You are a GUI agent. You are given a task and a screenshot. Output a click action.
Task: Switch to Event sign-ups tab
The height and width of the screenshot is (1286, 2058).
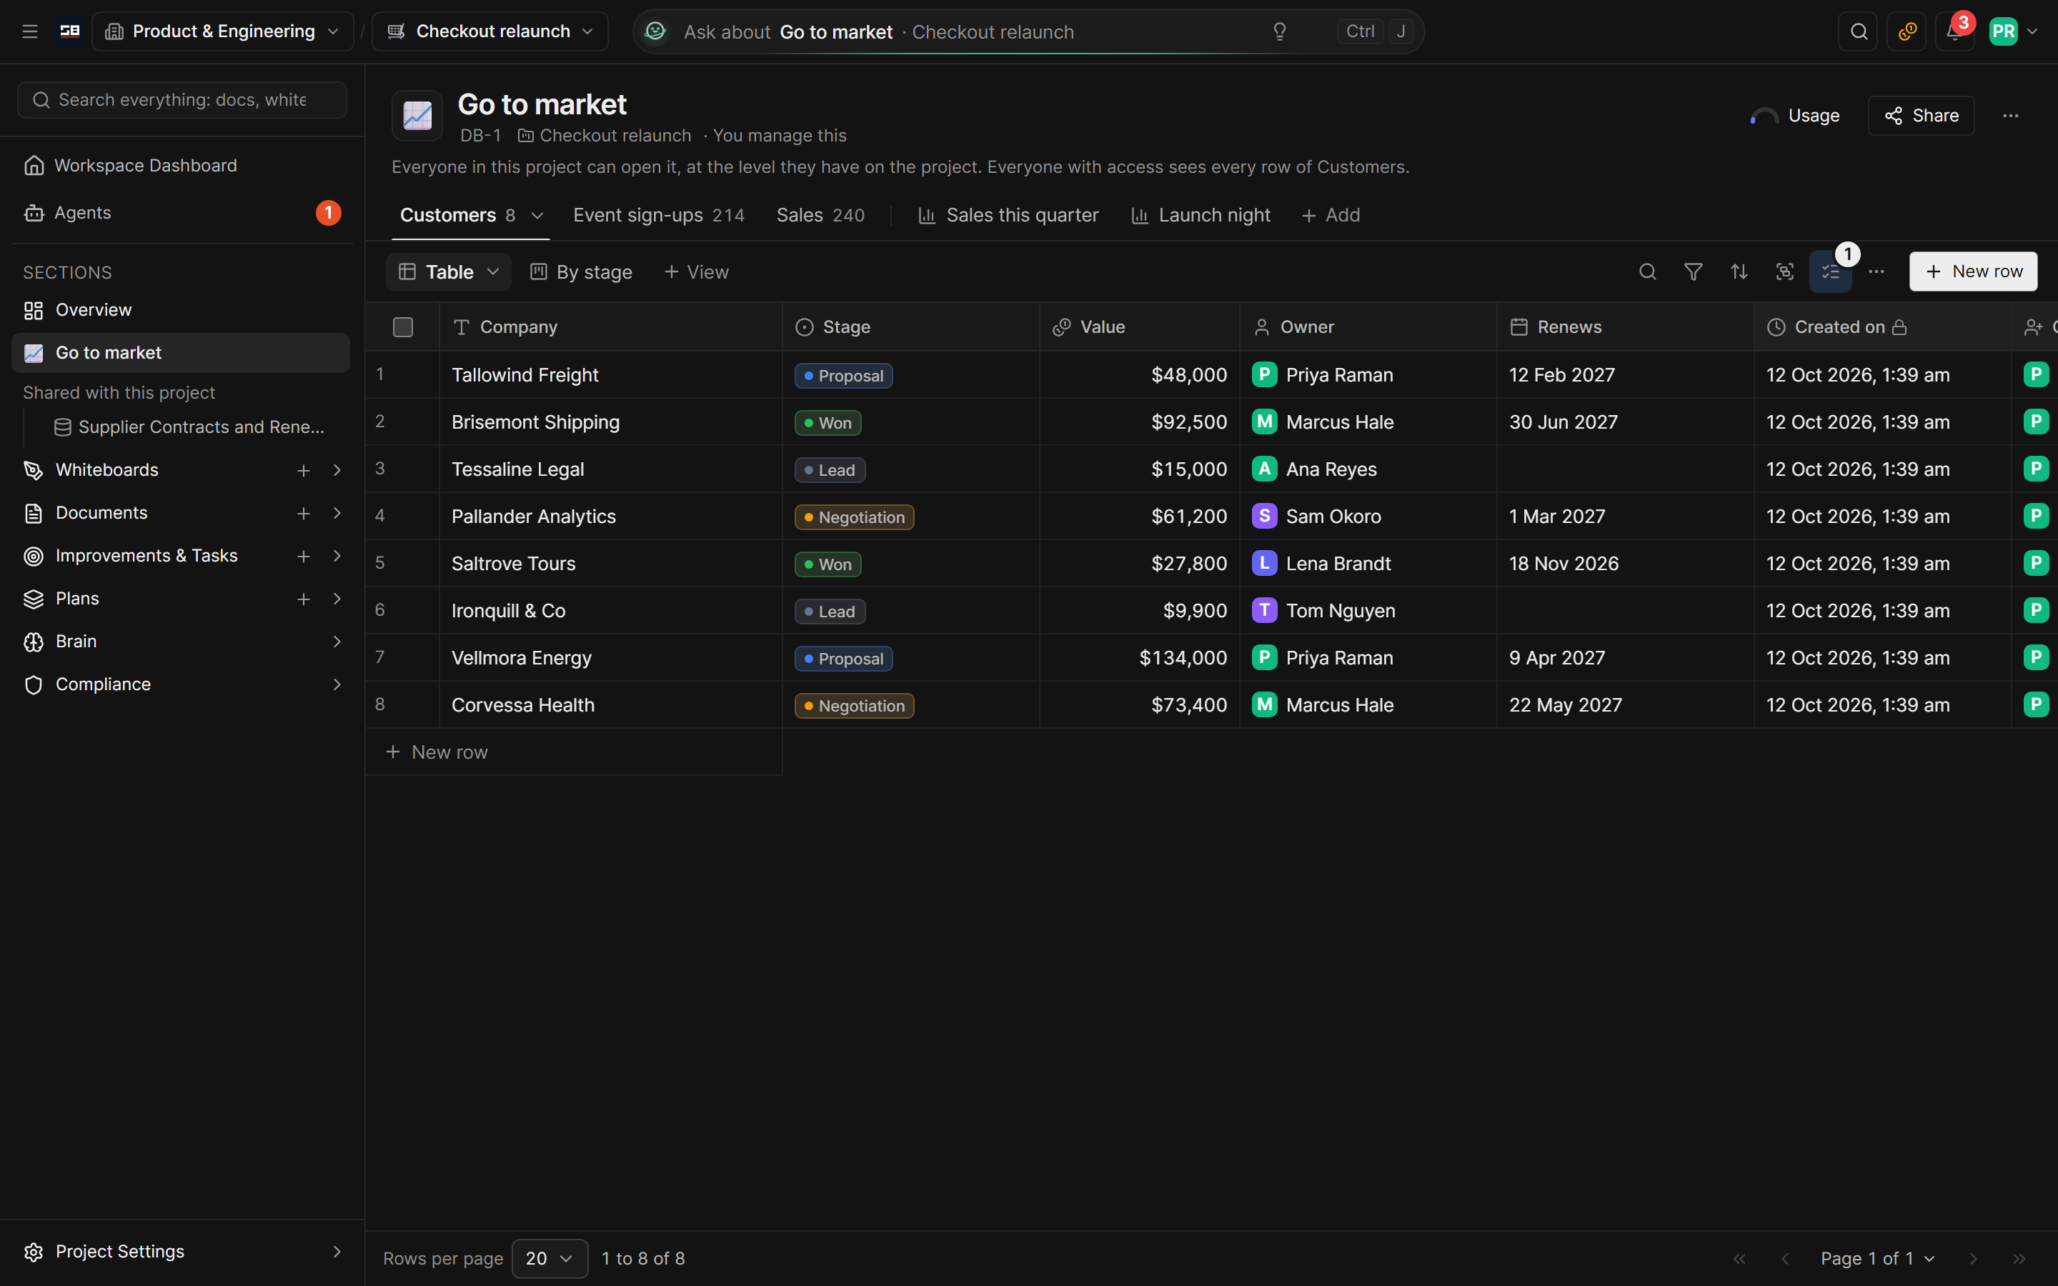658,215
